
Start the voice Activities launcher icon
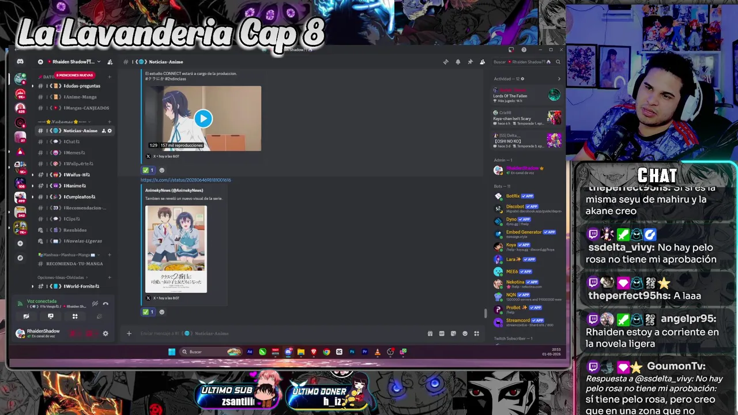(75, 316)
